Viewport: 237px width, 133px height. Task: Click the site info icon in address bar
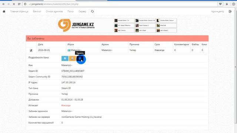coord(25,4)
